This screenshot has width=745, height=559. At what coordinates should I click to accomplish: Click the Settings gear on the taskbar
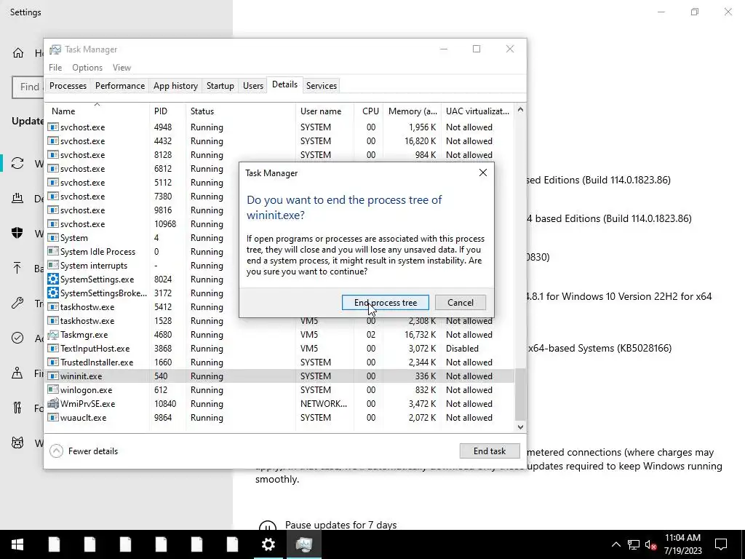[268, 544]
